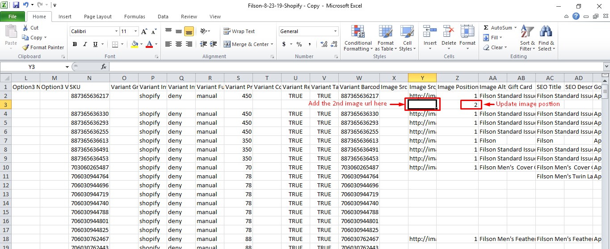Open the Calibri font name dropdown
Screen dimensions: 610x249
pyautogui.click(x=116, y=31)
